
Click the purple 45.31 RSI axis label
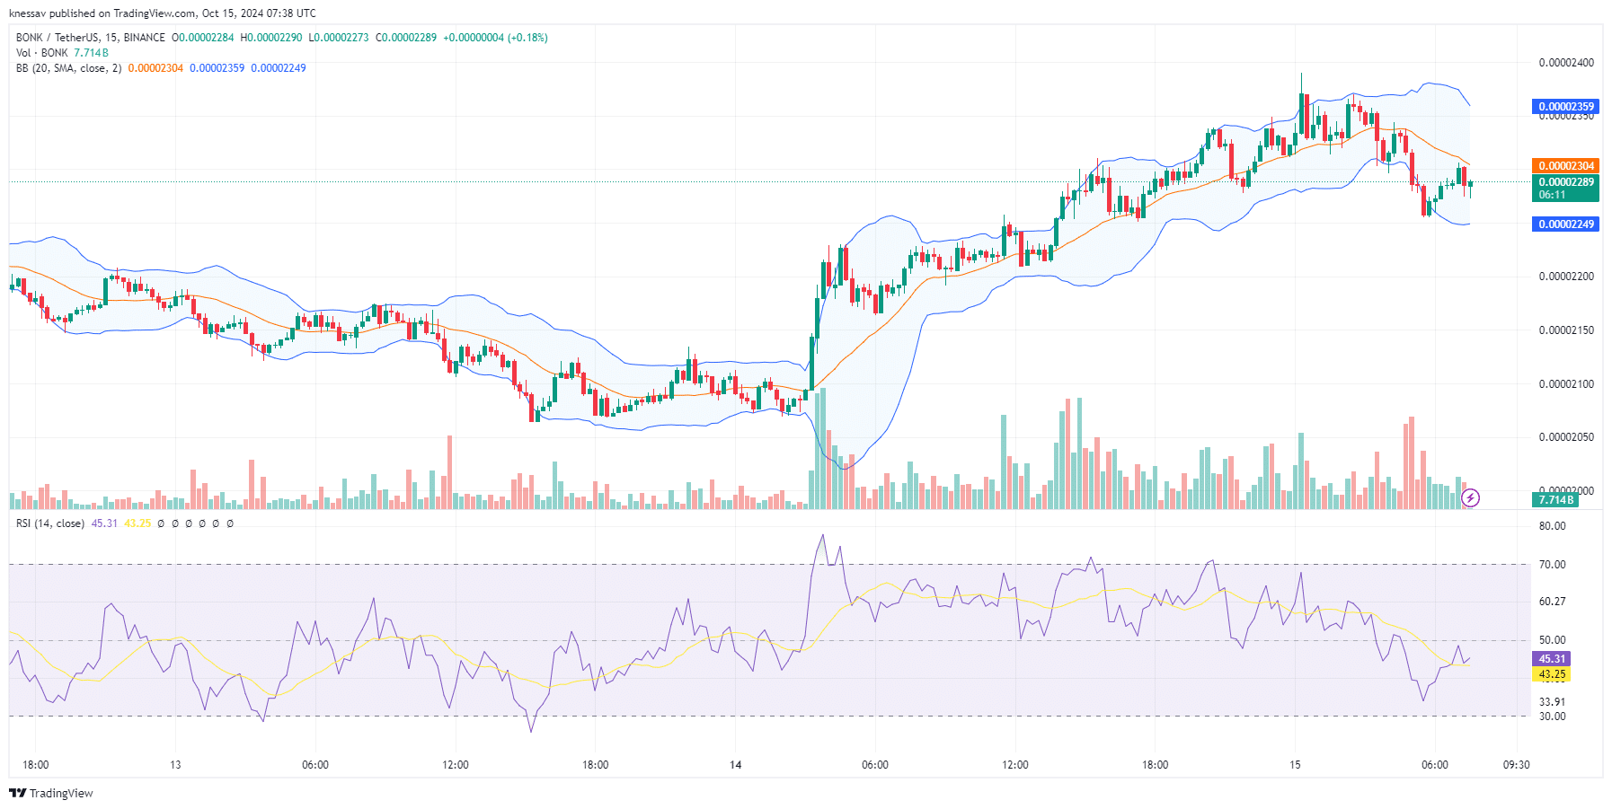pyautogui.click(x=1551, y=659)
